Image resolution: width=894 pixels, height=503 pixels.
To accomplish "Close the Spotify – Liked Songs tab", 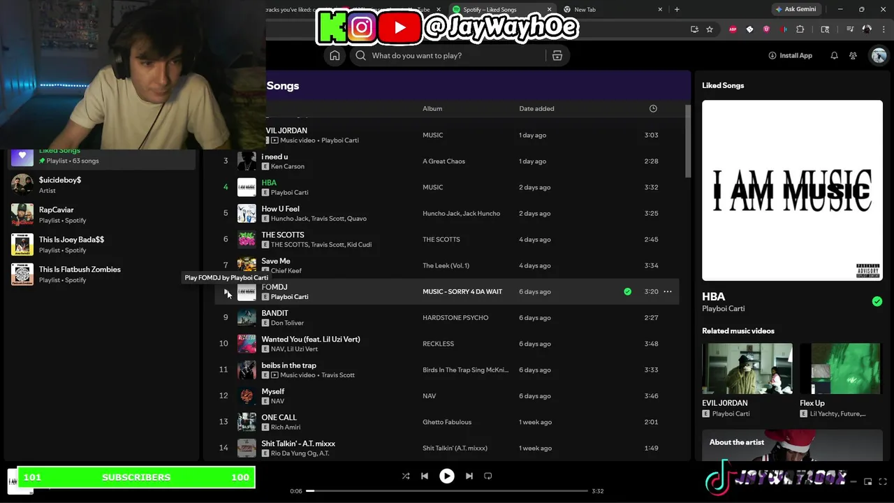I will pyautogui.click(x=550, y=10).
